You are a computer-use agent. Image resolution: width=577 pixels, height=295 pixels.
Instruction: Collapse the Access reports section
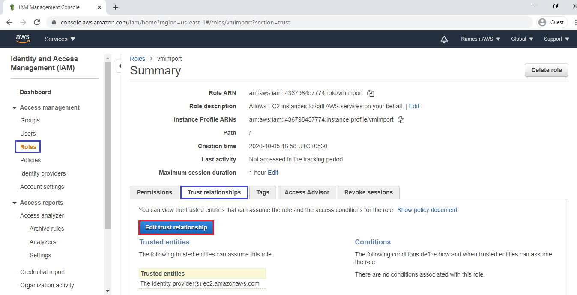[x=15, y=203]
